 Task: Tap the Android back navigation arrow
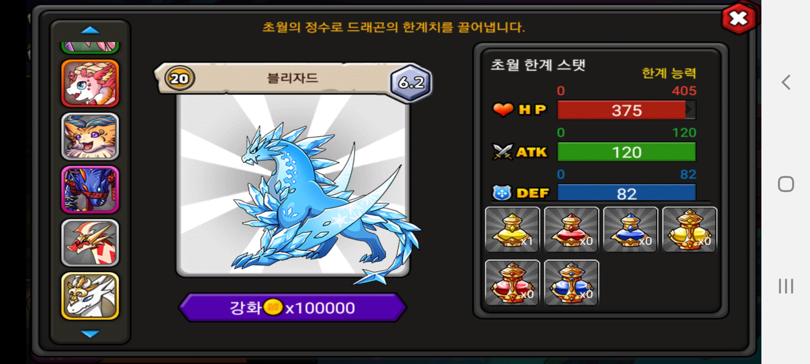click(x=786, y=82)
